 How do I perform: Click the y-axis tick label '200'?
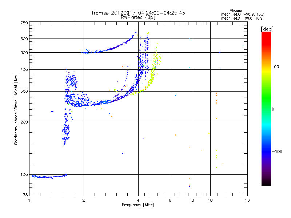click(x=24, y=122)
